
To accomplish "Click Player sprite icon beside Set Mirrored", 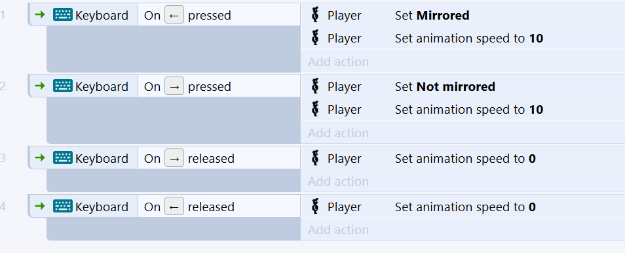I will coord(315,15).
